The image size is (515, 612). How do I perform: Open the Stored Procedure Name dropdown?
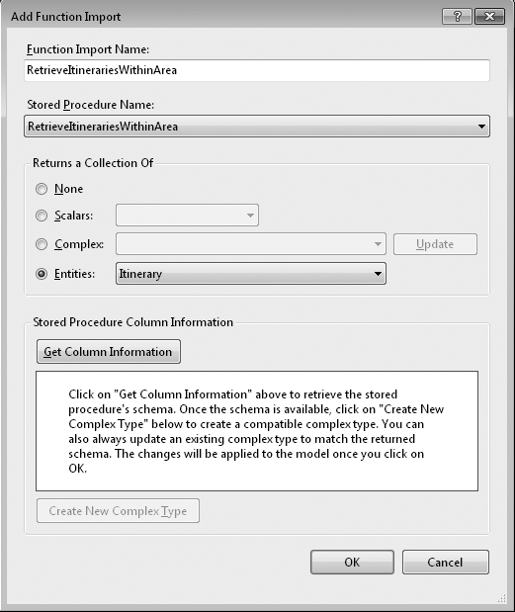point(257,127)
